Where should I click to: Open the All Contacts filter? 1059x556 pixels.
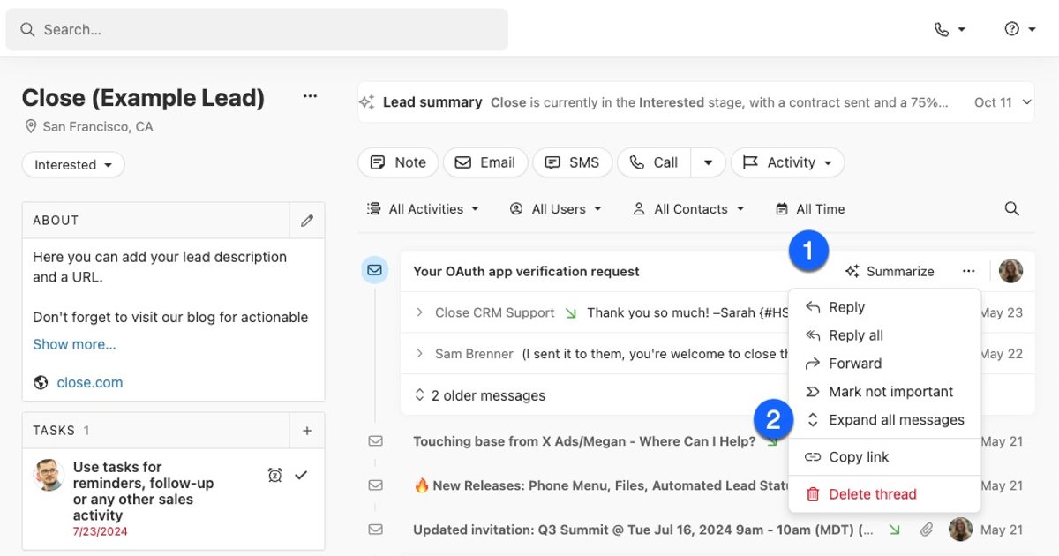click(688, 209)
